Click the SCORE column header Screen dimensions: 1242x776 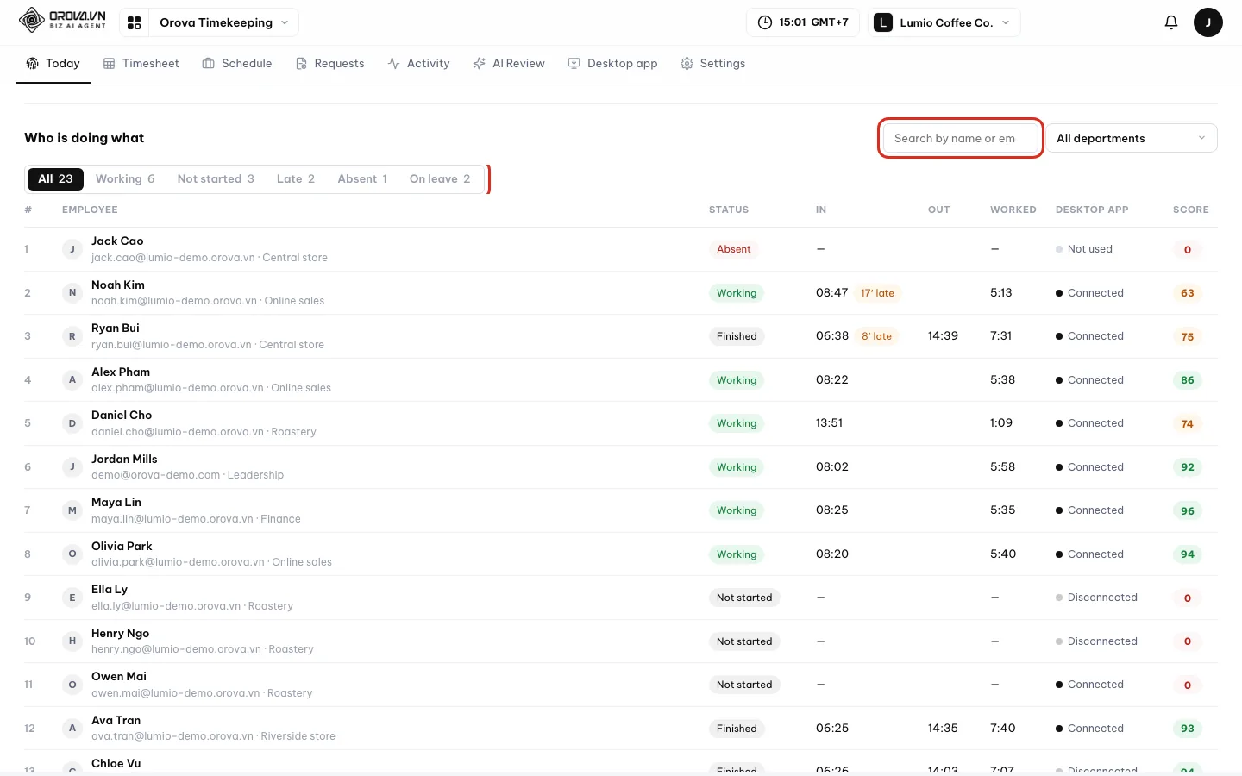[x=1190, y=210]
